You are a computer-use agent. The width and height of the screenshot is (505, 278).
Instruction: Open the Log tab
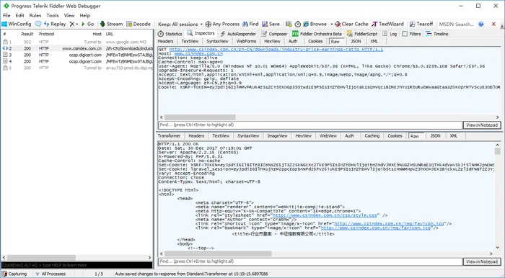390,34
